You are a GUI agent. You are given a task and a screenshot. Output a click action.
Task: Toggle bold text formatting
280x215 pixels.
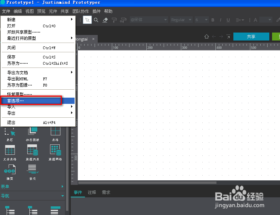pos(213,20)
